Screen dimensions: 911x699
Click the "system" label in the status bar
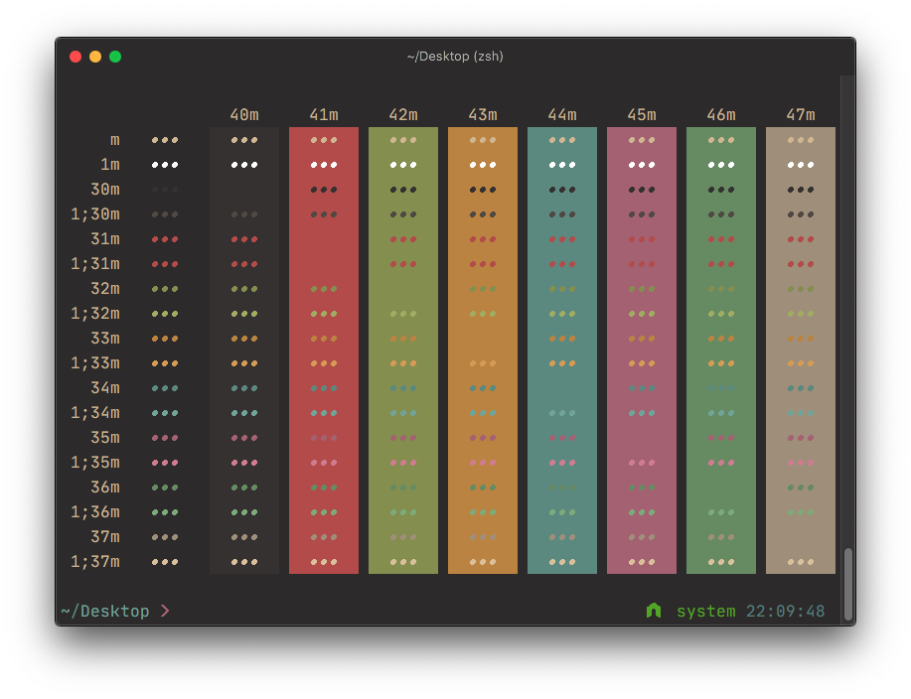pos(705,611)
